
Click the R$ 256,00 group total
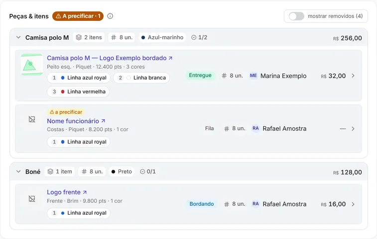(x=348, y=38)
